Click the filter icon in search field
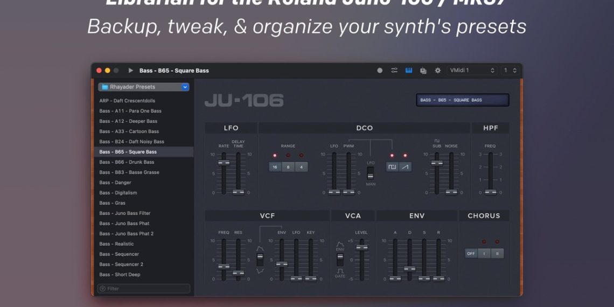The height and width of the screenshot is (307, 614). click(103, 289)
